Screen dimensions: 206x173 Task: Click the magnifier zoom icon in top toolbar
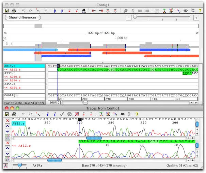point(126,11)
